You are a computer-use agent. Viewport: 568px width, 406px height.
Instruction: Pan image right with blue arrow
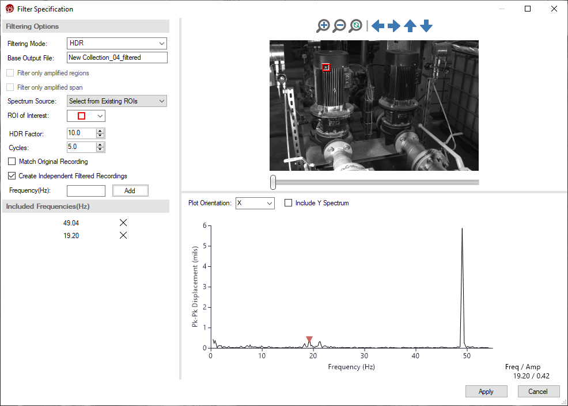click(394, 26)
